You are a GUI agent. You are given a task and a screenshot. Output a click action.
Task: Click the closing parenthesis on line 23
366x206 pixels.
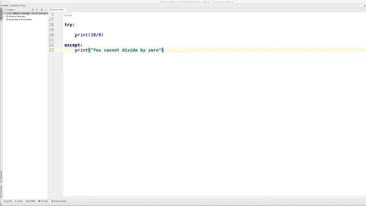click(x=162, y=50)
